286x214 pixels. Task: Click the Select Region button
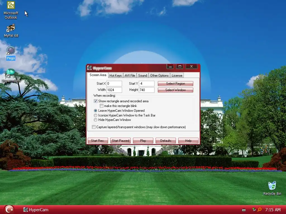175,84
